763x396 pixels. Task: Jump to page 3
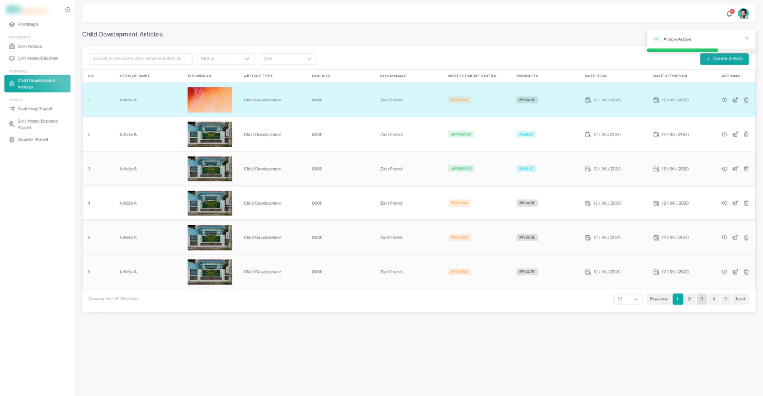point(701,299)
